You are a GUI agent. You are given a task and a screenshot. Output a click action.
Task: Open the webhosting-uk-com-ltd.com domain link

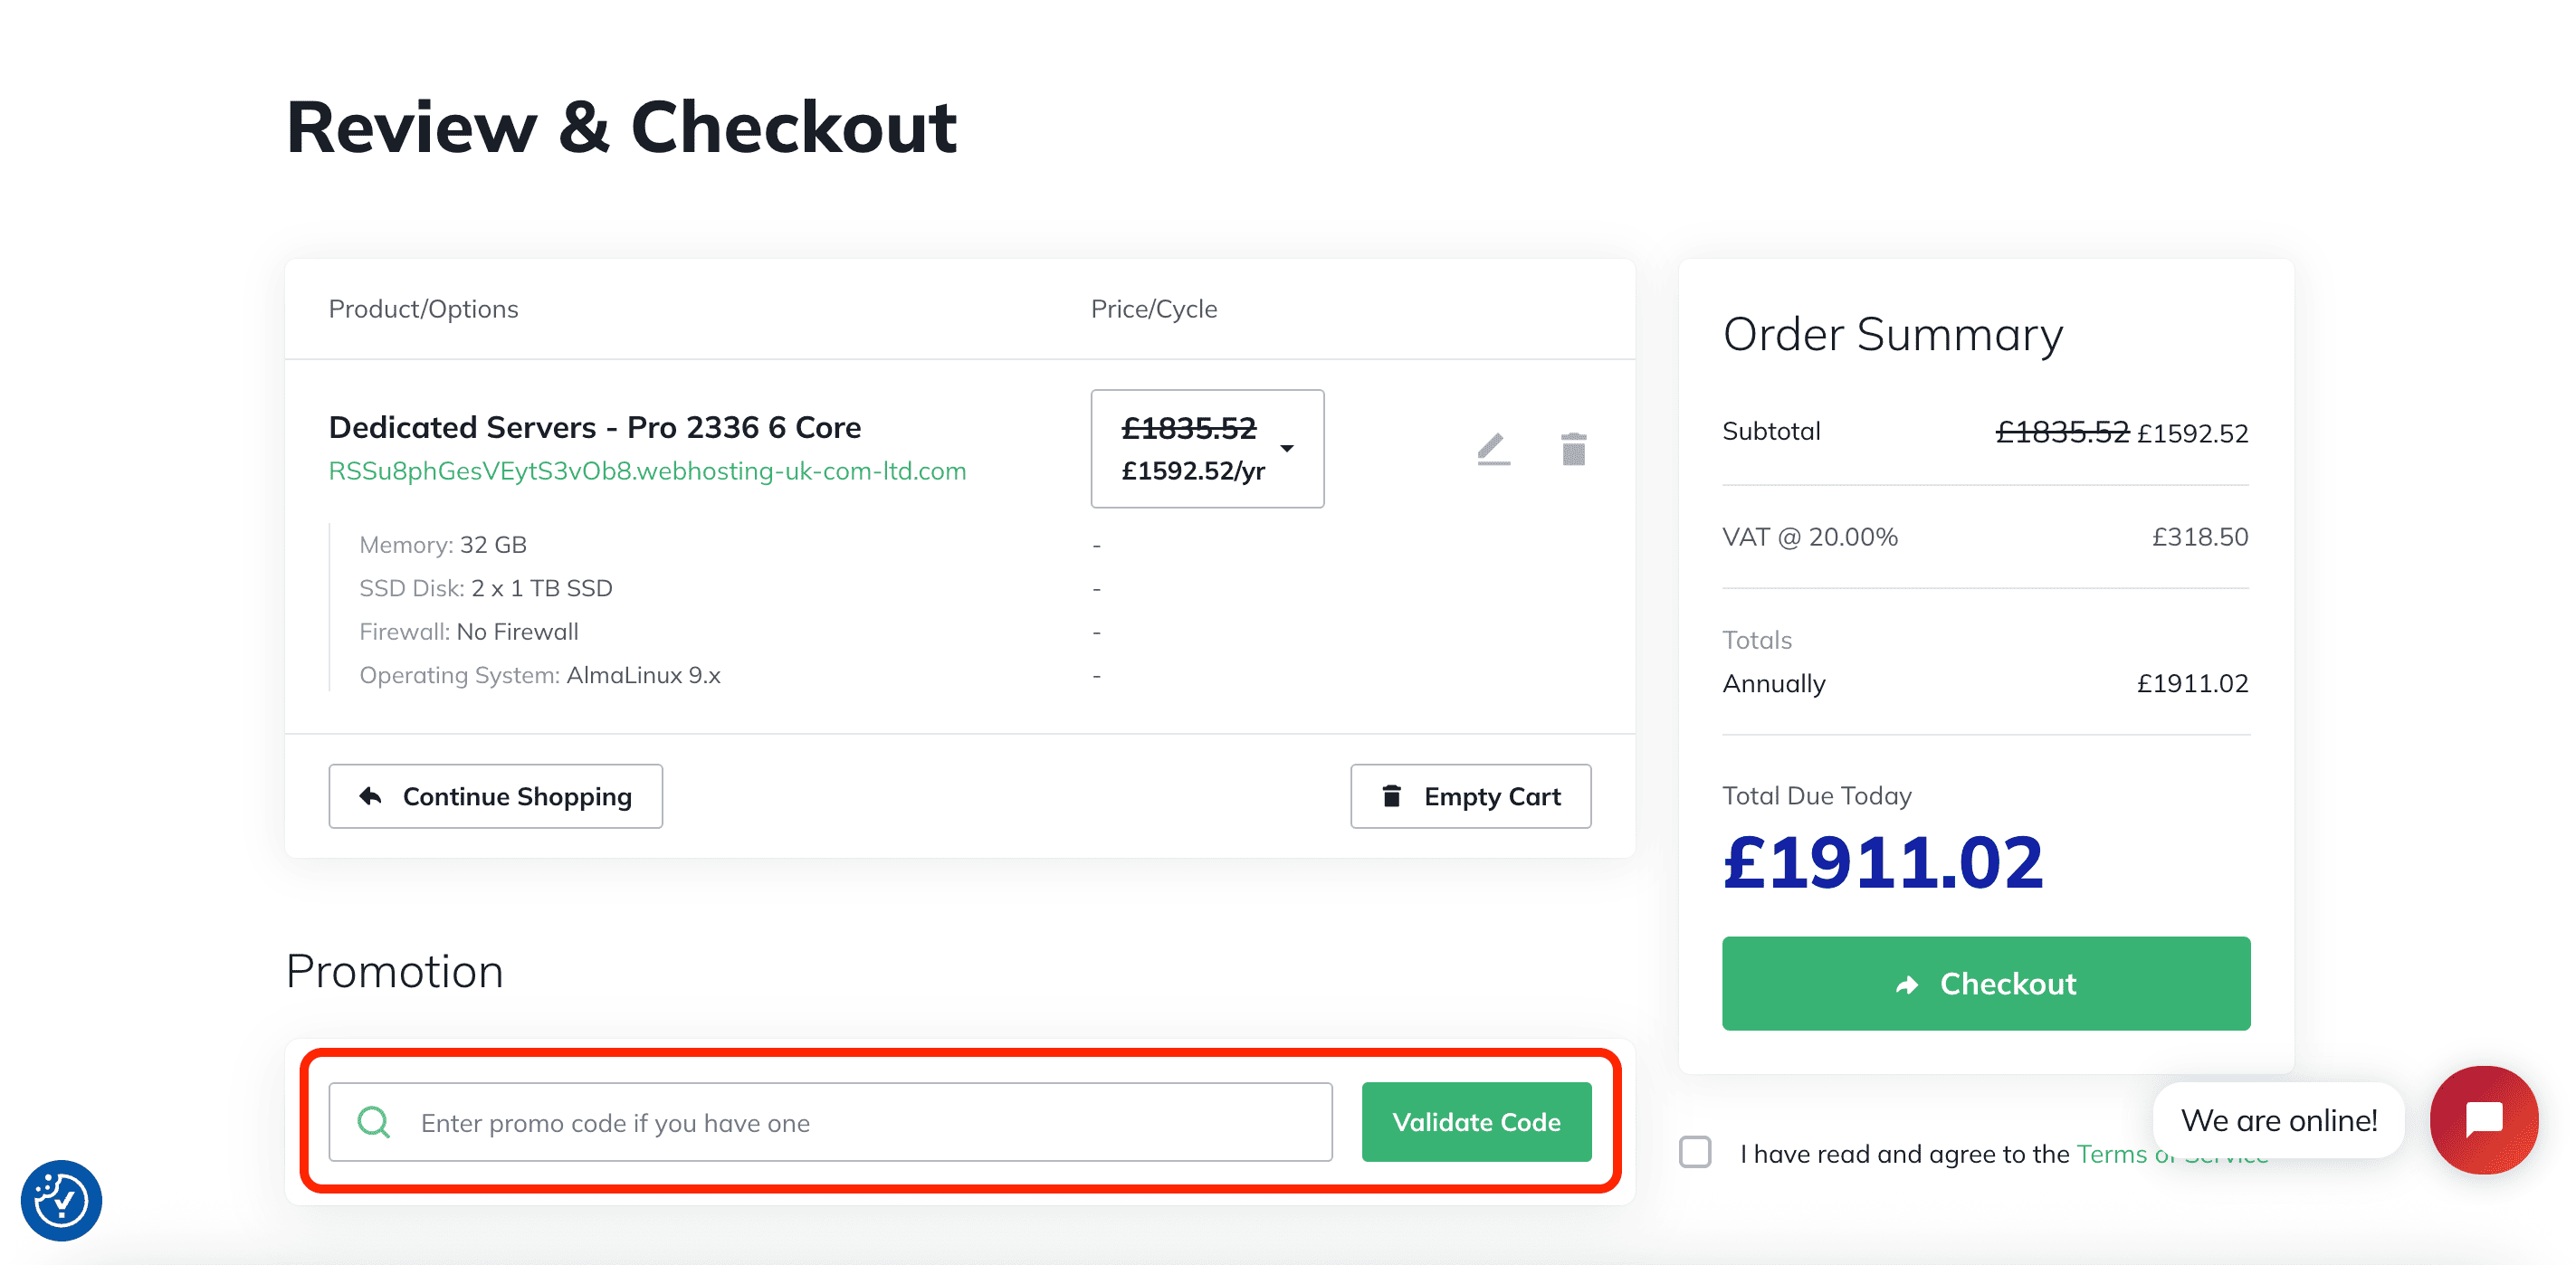(x=647, y=471)
